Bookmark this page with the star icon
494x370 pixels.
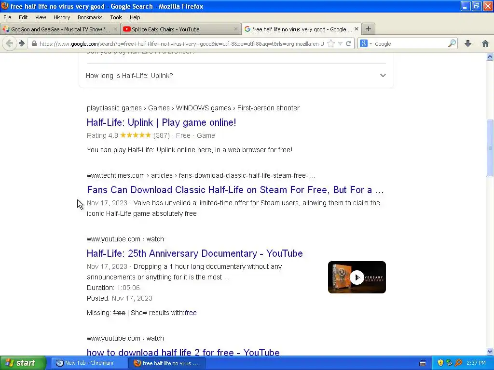coord(331,44)
